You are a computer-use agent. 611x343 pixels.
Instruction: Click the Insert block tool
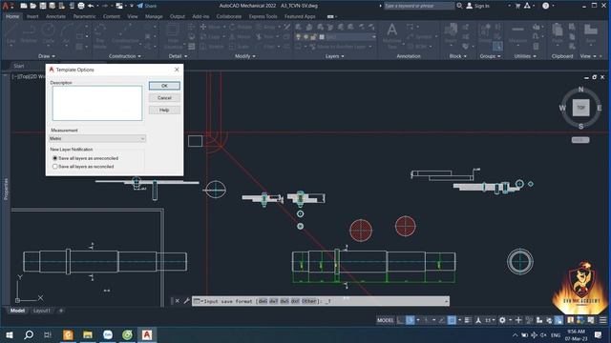pos(451,34)
